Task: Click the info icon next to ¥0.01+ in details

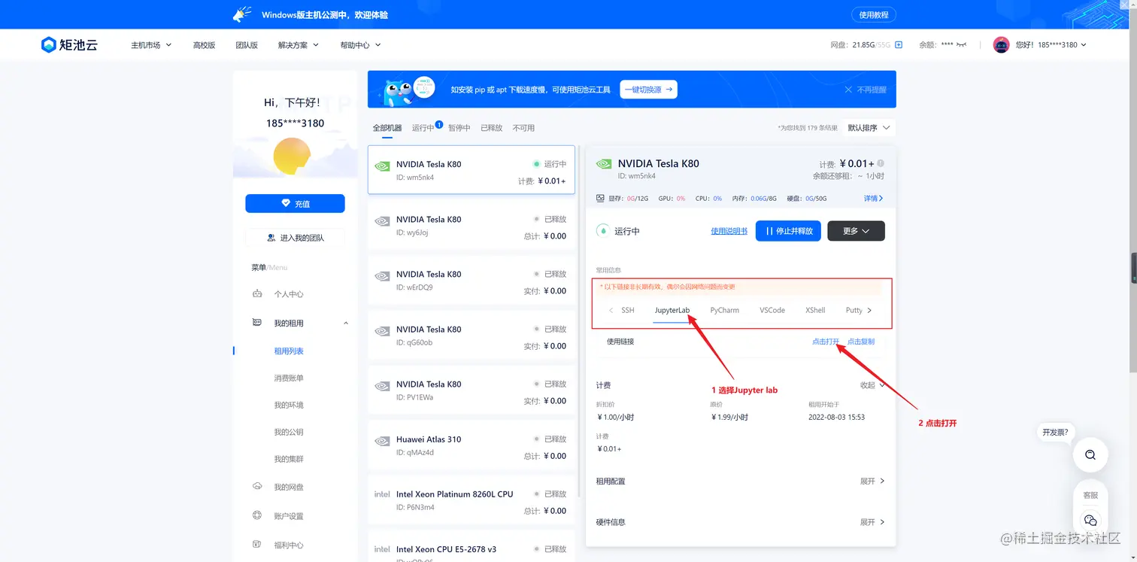Action: point(881,163)
